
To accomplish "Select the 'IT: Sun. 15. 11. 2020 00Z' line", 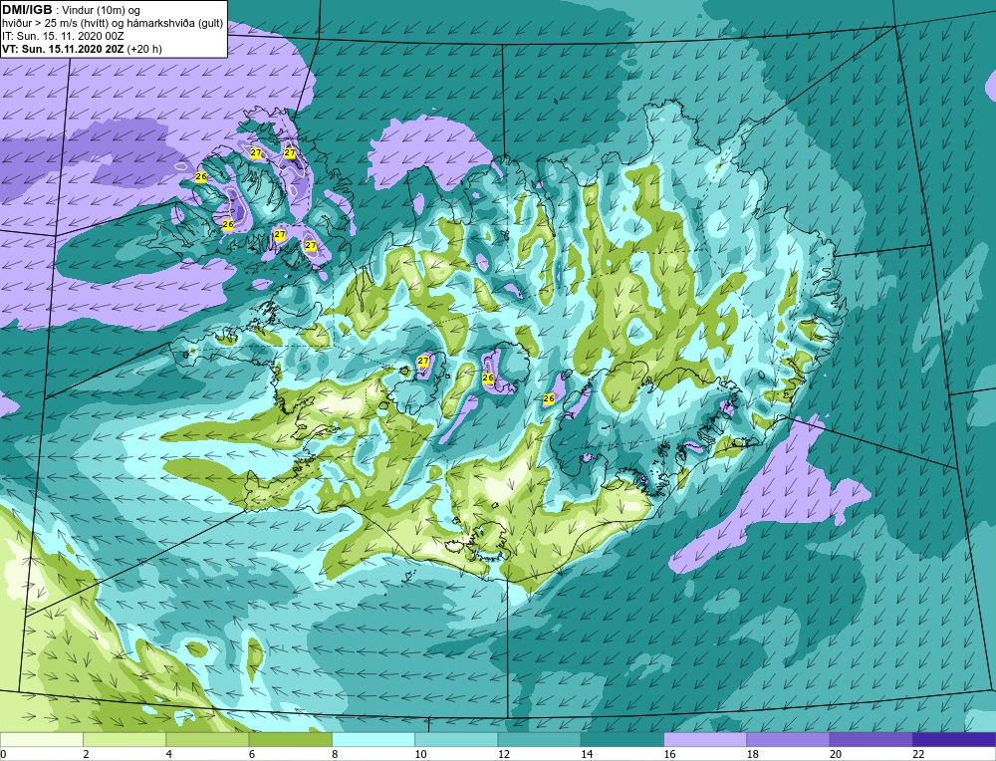I will click(63, 36).
